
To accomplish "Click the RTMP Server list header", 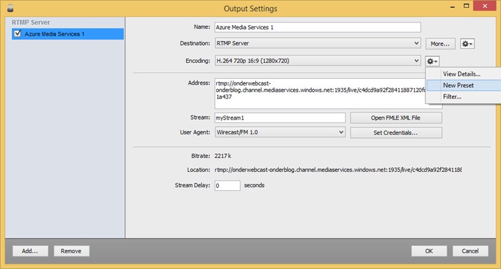I will click(31, 22).
